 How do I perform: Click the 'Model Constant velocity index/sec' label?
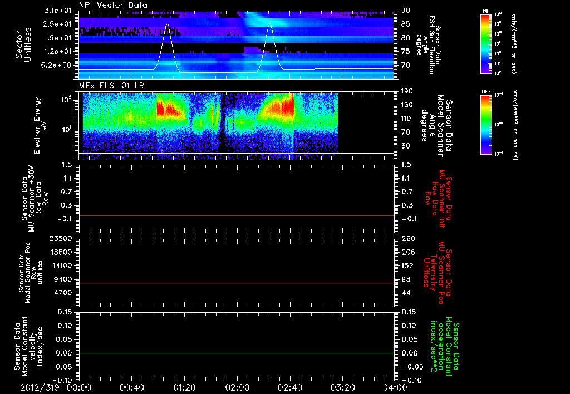coord(28,346)
